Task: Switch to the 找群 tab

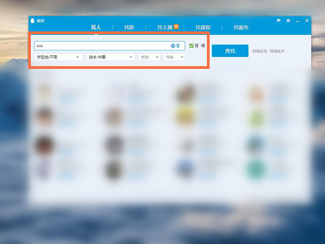Action: point(129,27)
